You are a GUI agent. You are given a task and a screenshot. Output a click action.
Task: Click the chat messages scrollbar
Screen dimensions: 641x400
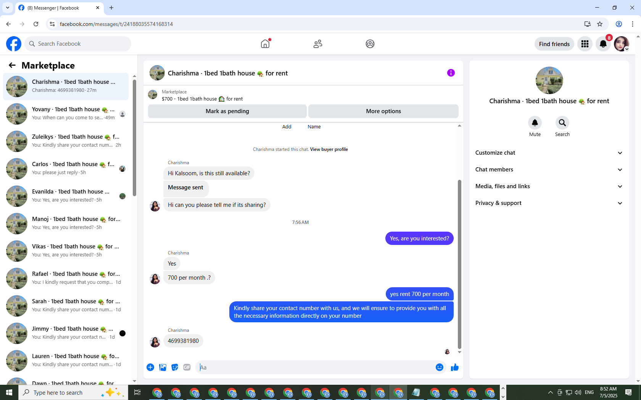459,264
